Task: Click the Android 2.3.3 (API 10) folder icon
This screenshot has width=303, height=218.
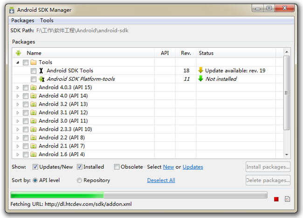Action: [34, 129]
